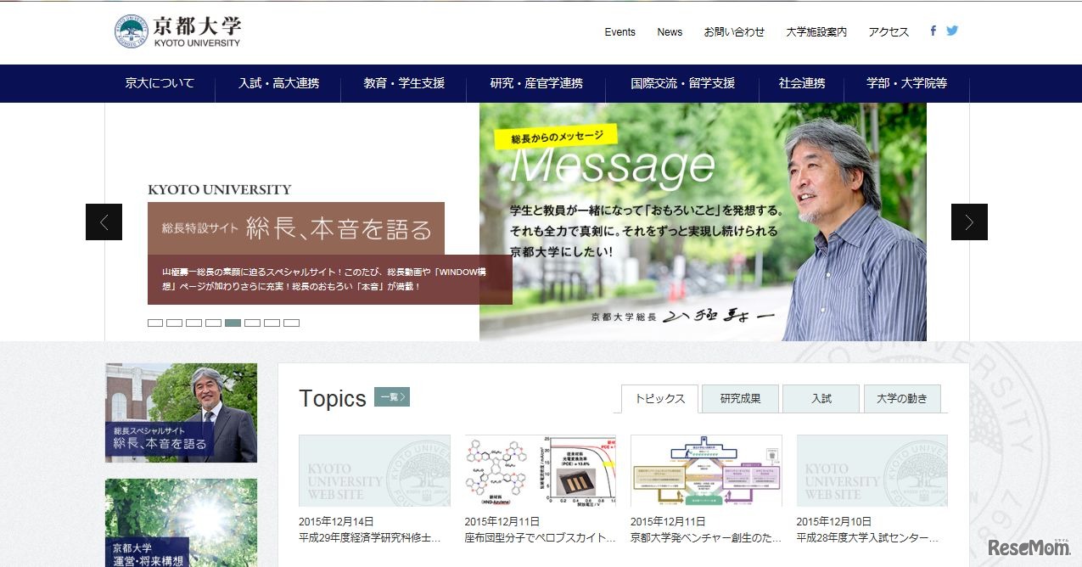Go to previous slide with left arrow

click(x=104, y=222)
